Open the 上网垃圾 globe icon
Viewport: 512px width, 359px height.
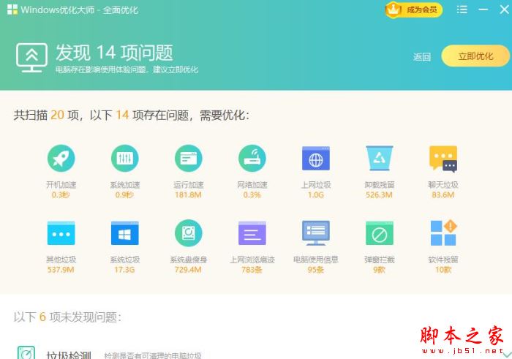coord(316,158)
